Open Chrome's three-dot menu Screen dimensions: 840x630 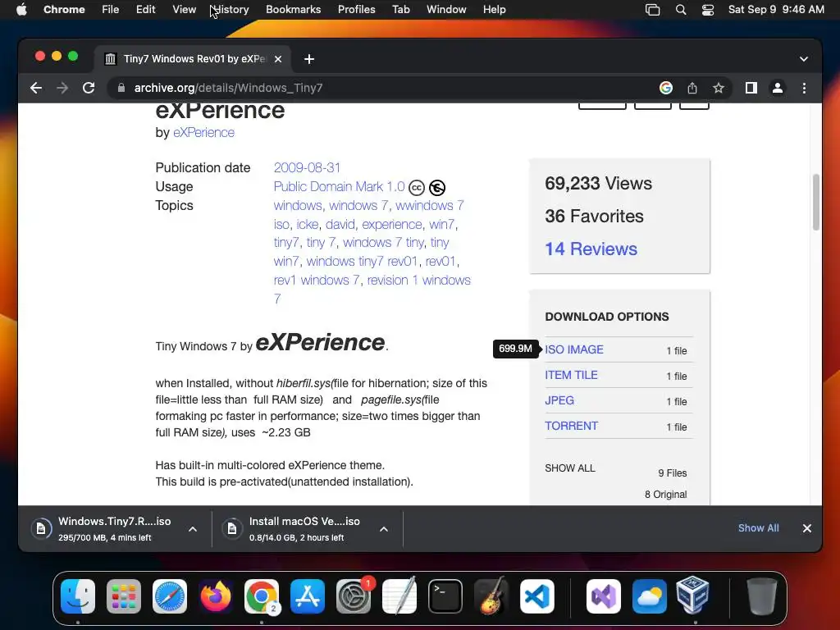click(x=804, y=88)
